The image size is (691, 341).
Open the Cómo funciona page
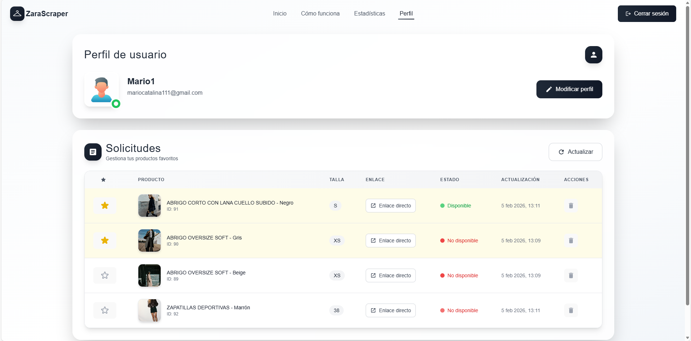(x=320, y=14)
